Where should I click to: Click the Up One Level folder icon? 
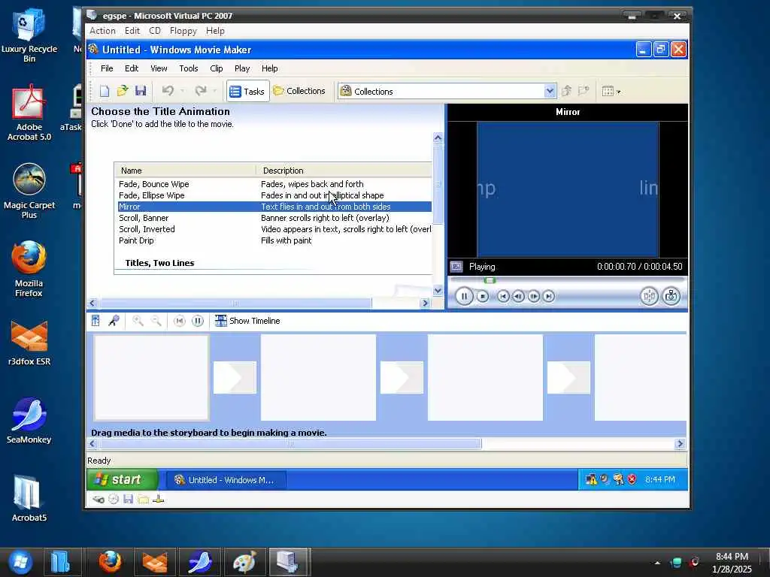tap(567, 91)
